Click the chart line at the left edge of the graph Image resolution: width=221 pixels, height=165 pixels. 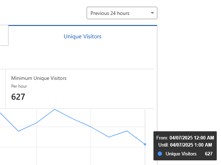coord(1,114)
